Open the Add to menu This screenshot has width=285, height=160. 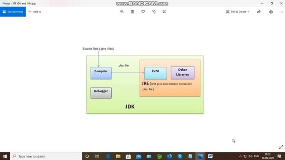(x=35, y=12)
